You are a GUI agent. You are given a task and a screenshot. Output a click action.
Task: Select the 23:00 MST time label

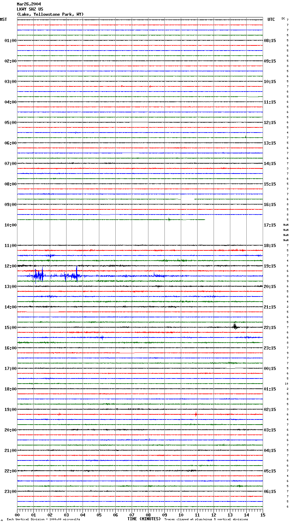pos(11,492)
